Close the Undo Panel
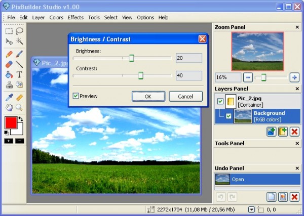The height and width of the screenshot is (216, 304). tap(297, 168)
